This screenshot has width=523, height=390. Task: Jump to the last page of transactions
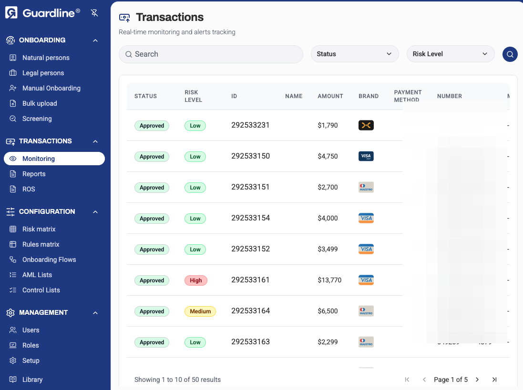click(x=494, y=380)
